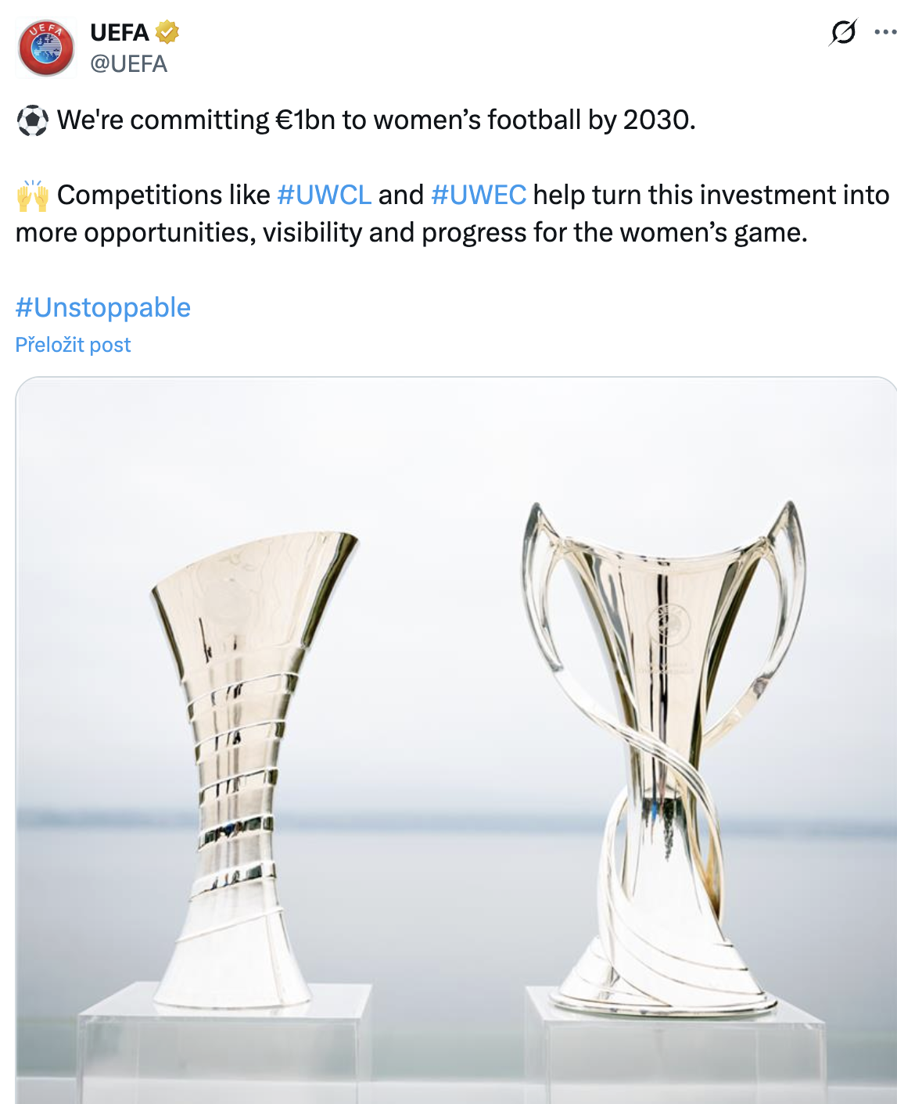This screenshot has width=897, height=1104.
Task: Click the soccer ball emoji
Action: click(x=32, y=120)
